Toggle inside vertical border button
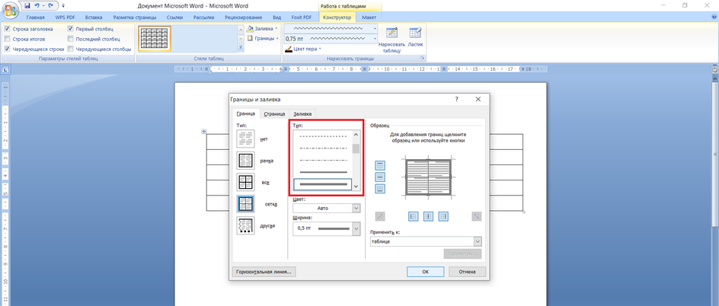This screenshot has width=719, height=306. point(428,216)
